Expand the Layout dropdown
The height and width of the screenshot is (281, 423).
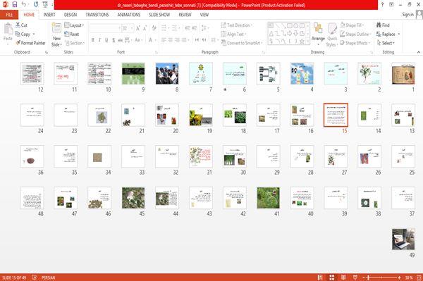coord(74,25)
